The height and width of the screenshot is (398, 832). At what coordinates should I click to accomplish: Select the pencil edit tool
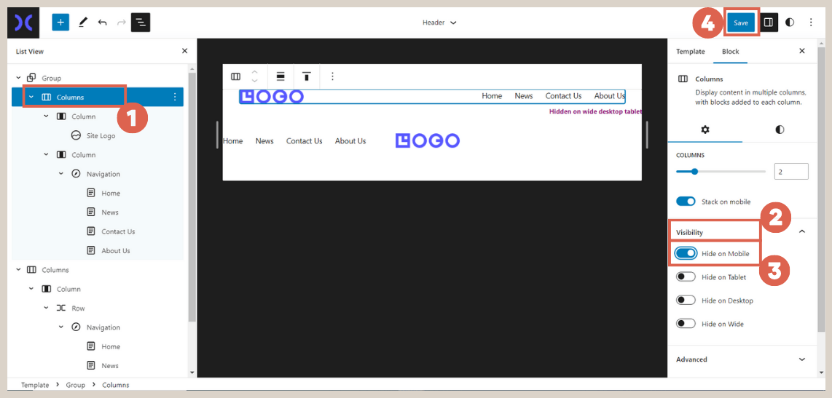[82, 23]
